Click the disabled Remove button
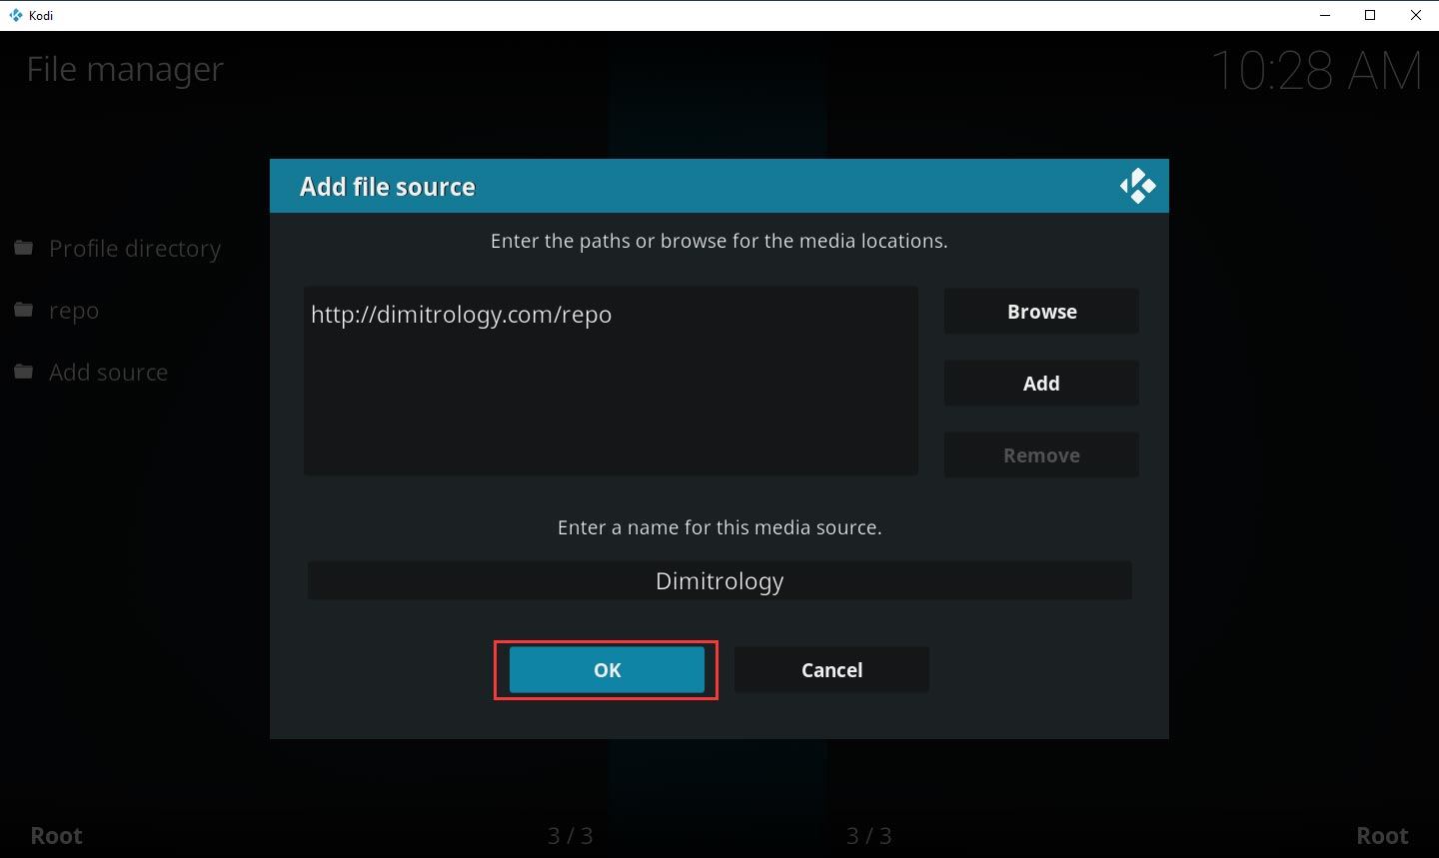Image resolution: width=1439 pixels, height=858 pixels. tap(1041, 454)
